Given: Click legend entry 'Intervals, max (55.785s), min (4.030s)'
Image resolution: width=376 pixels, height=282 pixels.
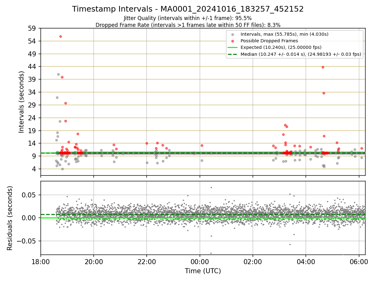Looking at the screenshot, I should (284, 34).
